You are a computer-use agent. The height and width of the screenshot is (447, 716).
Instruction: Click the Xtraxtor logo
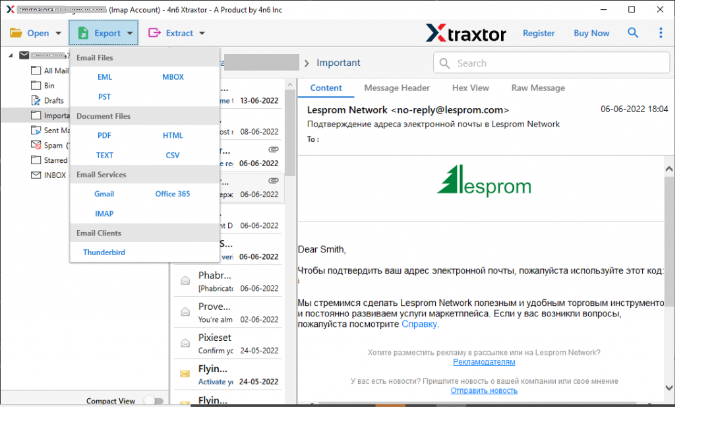coord(466,32)
